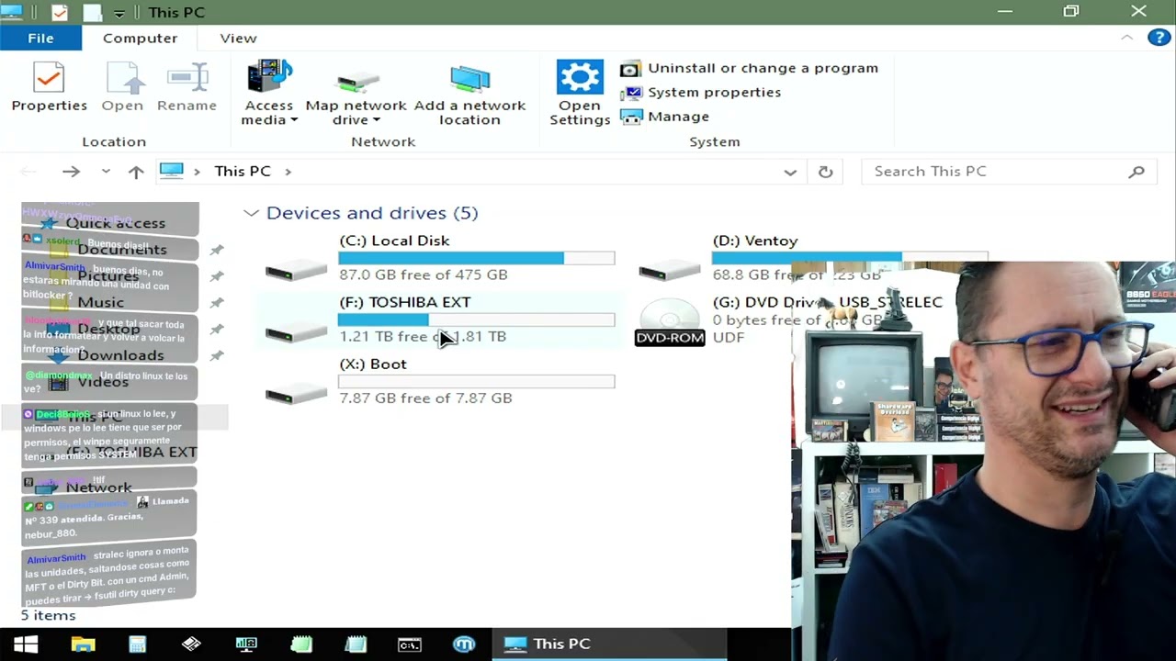This screenshot has height=661, width=1176.
Task: Select the (X:) Boot drive
Action: coord(440,381)
